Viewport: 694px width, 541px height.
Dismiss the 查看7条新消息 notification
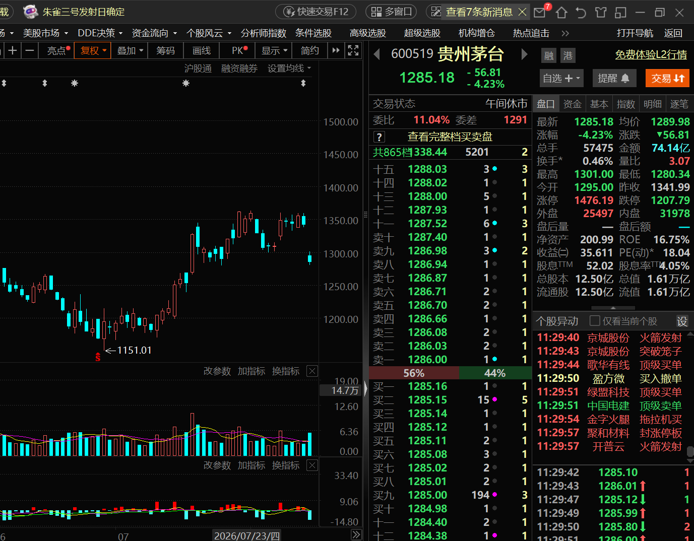[523, 12]
